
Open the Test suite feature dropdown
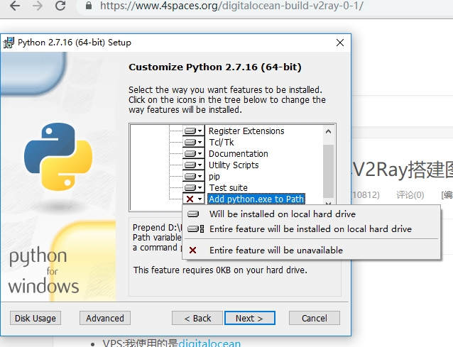point(194,187)
